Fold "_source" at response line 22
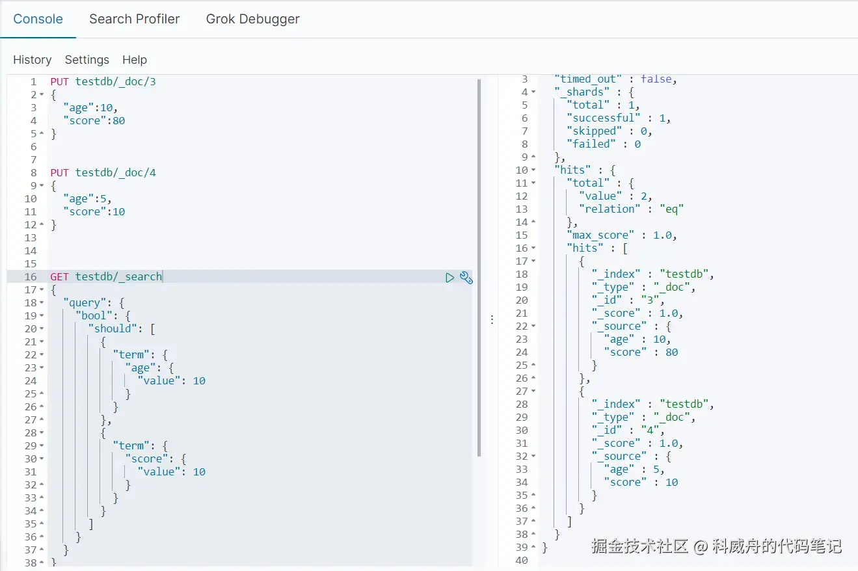The height and width of the screenshot is (571, 858). coord(533,326)
